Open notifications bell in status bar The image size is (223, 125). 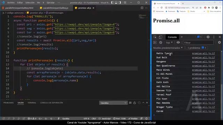click(146, 119)
